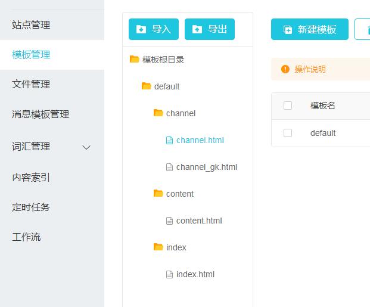Toggle the select-all checkbox beside 模板名
This screenshot has height=307, width=370.
pyautogui.click(x=288, y=106)
